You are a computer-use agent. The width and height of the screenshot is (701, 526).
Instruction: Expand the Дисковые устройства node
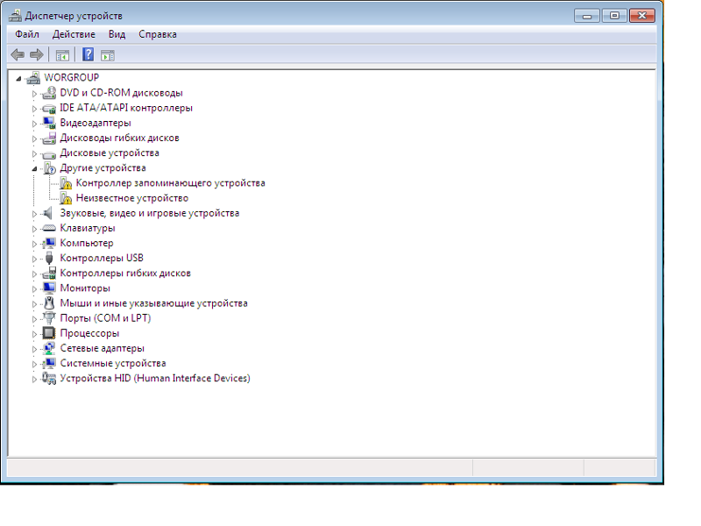[x=34, y=154]
